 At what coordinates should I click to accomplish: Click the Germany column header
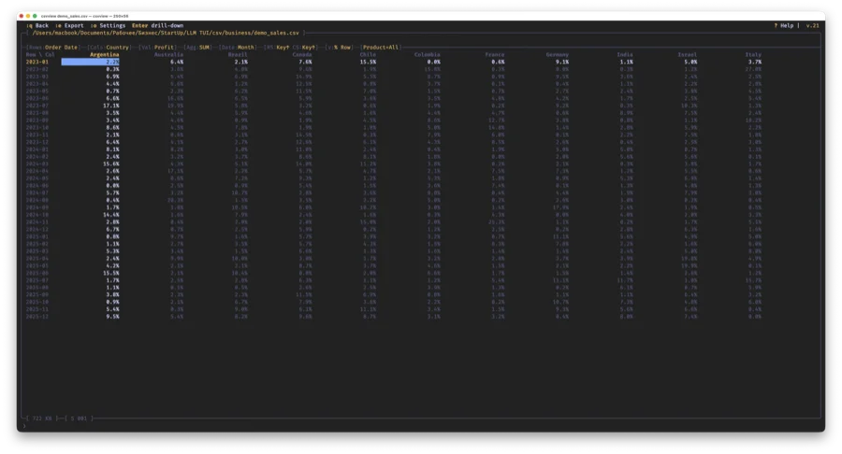[x=557, y=54]
